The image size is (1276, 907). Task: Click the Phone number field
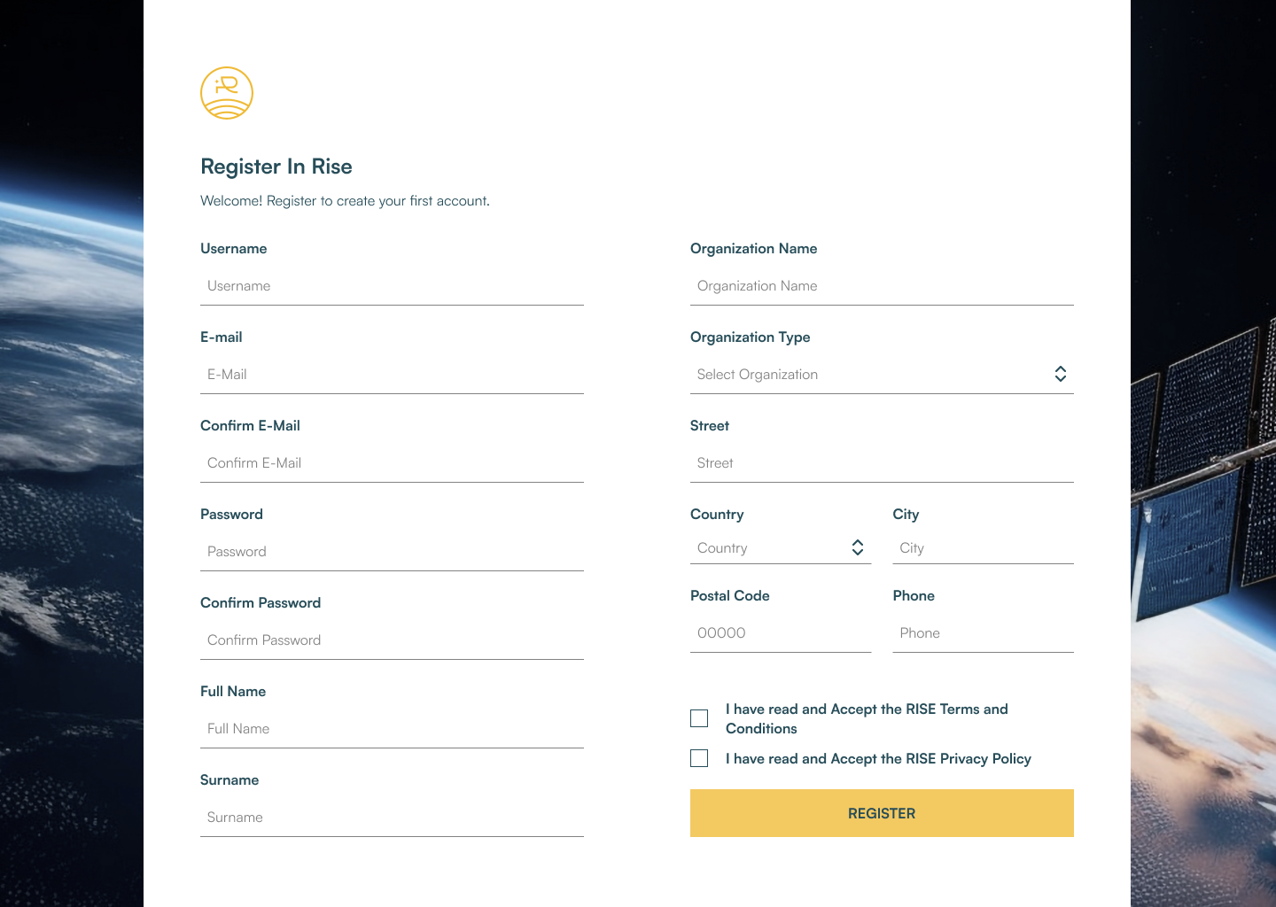[983, 633]
